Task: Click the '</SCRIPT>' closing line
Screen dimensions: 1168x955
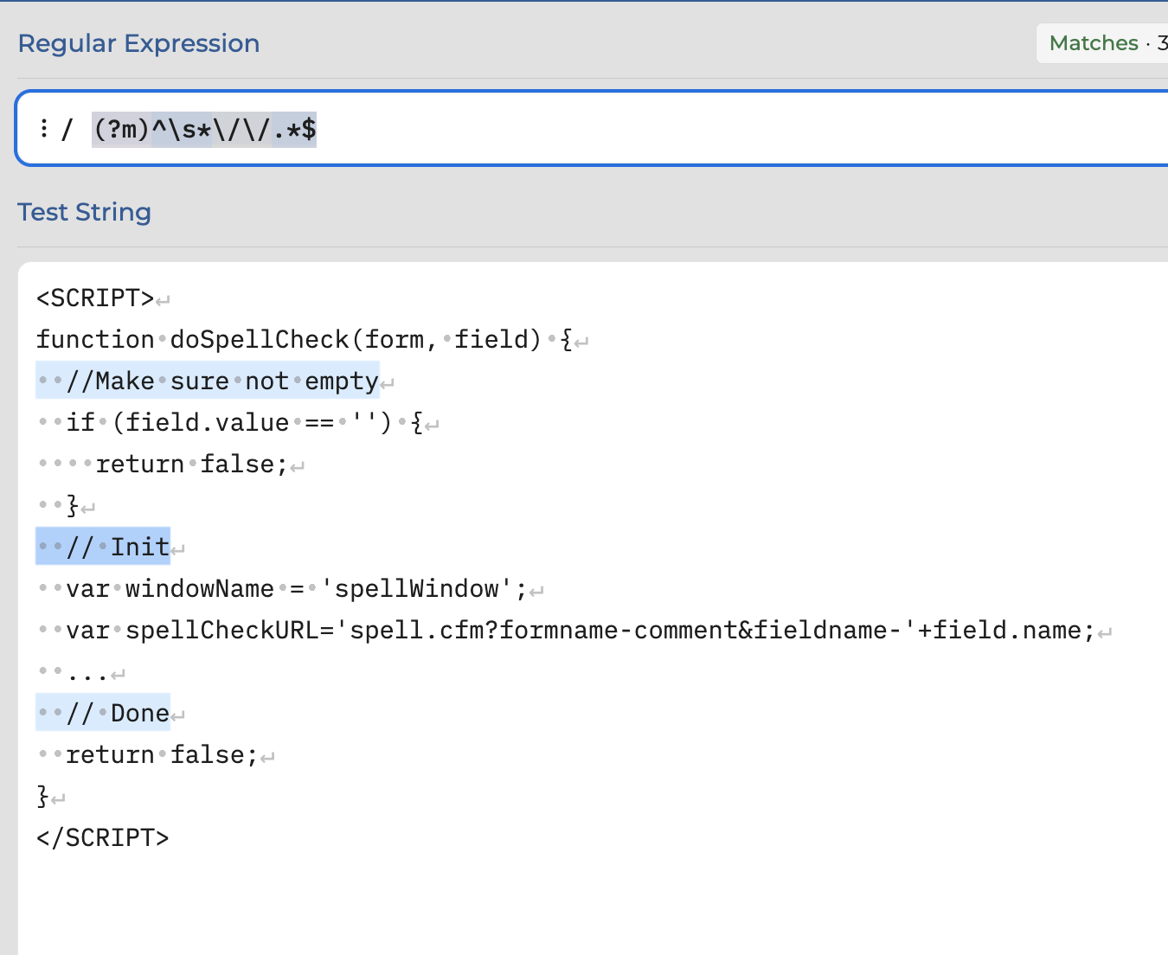Action: tap(103, 838)
